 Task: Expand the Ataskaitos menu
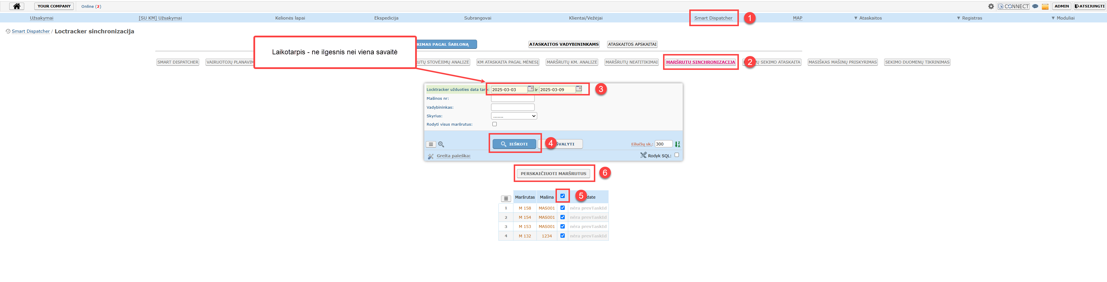pyautogui.click(x=868, y=18)
